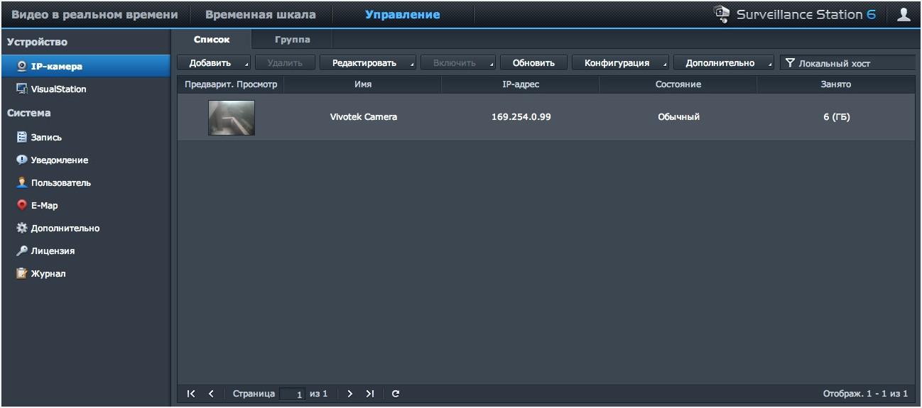Click the Surveillance Station camera logo icon
Viewport: 922px width, 408px height.
[722, 14]
